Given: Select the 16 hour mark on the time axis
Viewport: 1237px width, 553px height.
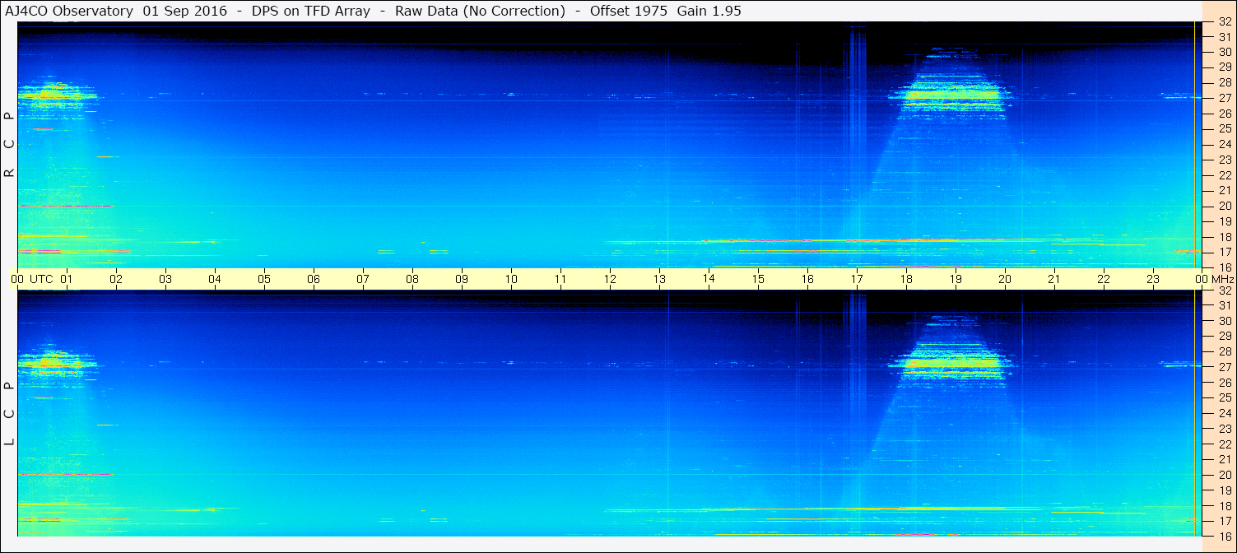Looking at the screenshot, I should click(807, 279).
